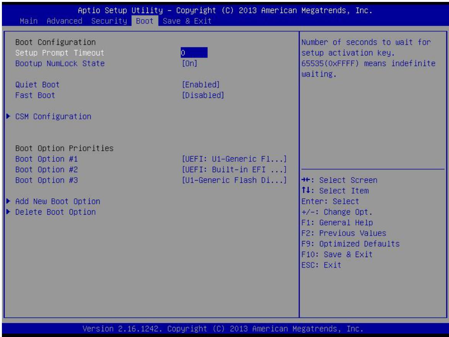Toggle the Fast Boot Disabled value
The image size is (449, 337).
click(203, 95)
